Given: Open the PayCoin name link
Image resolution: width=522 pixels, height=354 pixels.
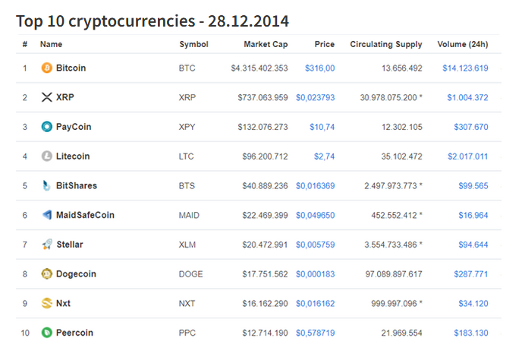Looking at the screenshot, I should [74, 127].
